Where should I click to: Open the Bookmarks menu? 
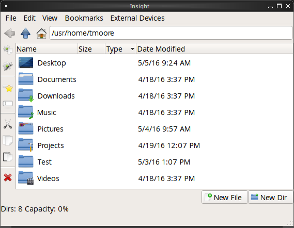[x=84, y=18]
